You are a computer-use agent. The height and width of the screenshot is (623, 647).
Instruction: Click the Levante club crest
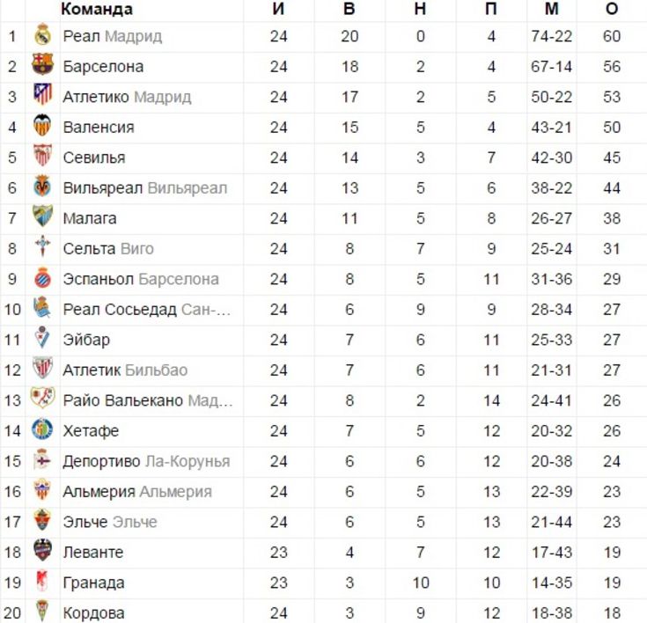point(42,550)
